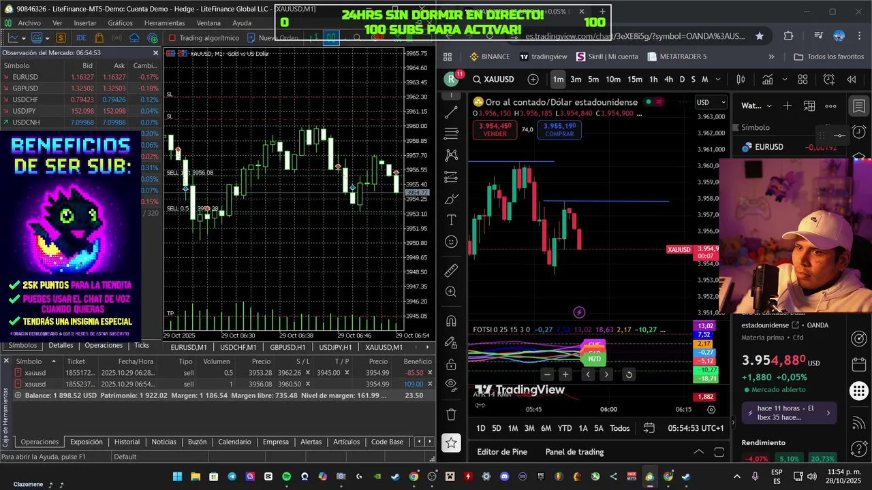Click the dollar sign toolbar icon in MetaTrader
872x490 pixels.
(61, 38)
